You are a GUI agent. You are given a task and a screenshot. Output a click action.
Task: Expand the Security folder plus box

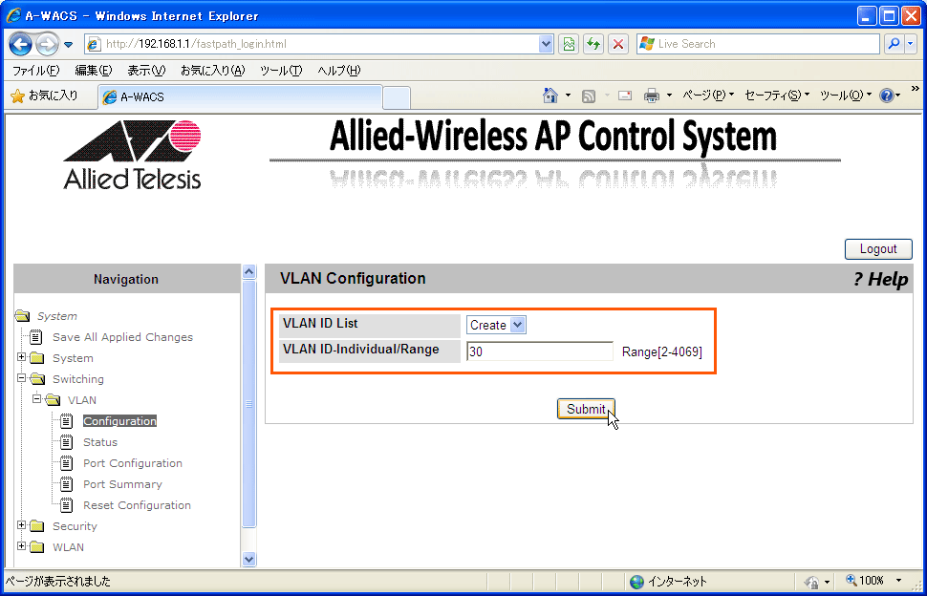21,524
